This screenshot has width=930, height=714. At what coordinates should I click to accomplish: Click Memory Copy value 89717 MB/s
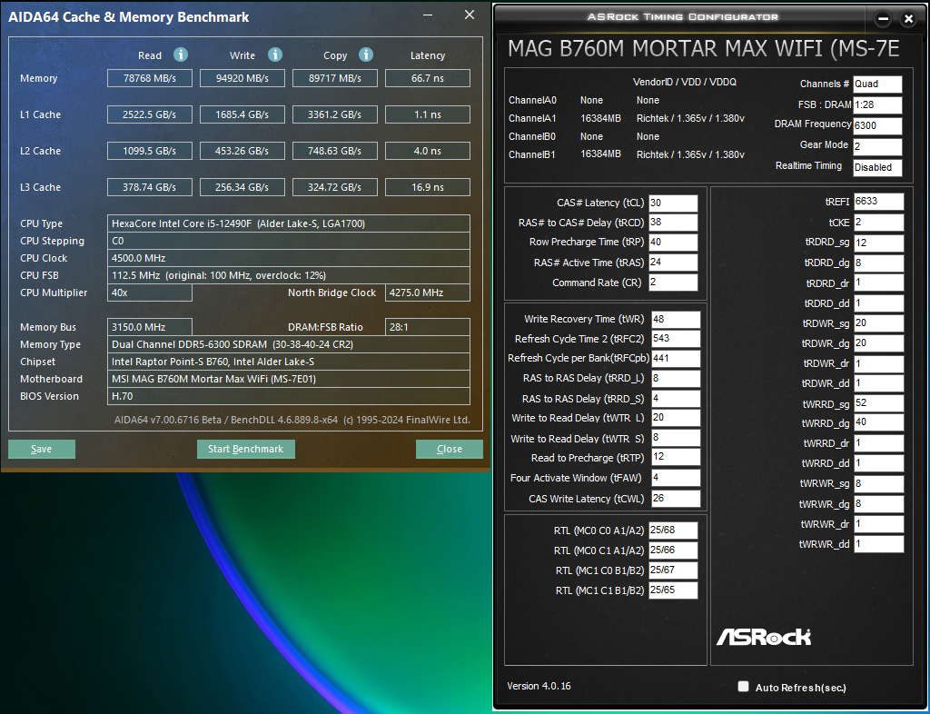(334, 78)
